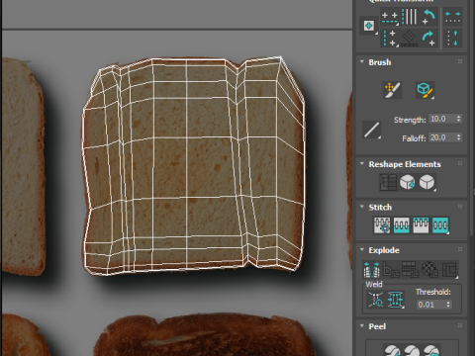The height and width of the screenshot is (356, 475).
Task: Select the Paint Move brush tool
Action: click(x=392, y=90)
